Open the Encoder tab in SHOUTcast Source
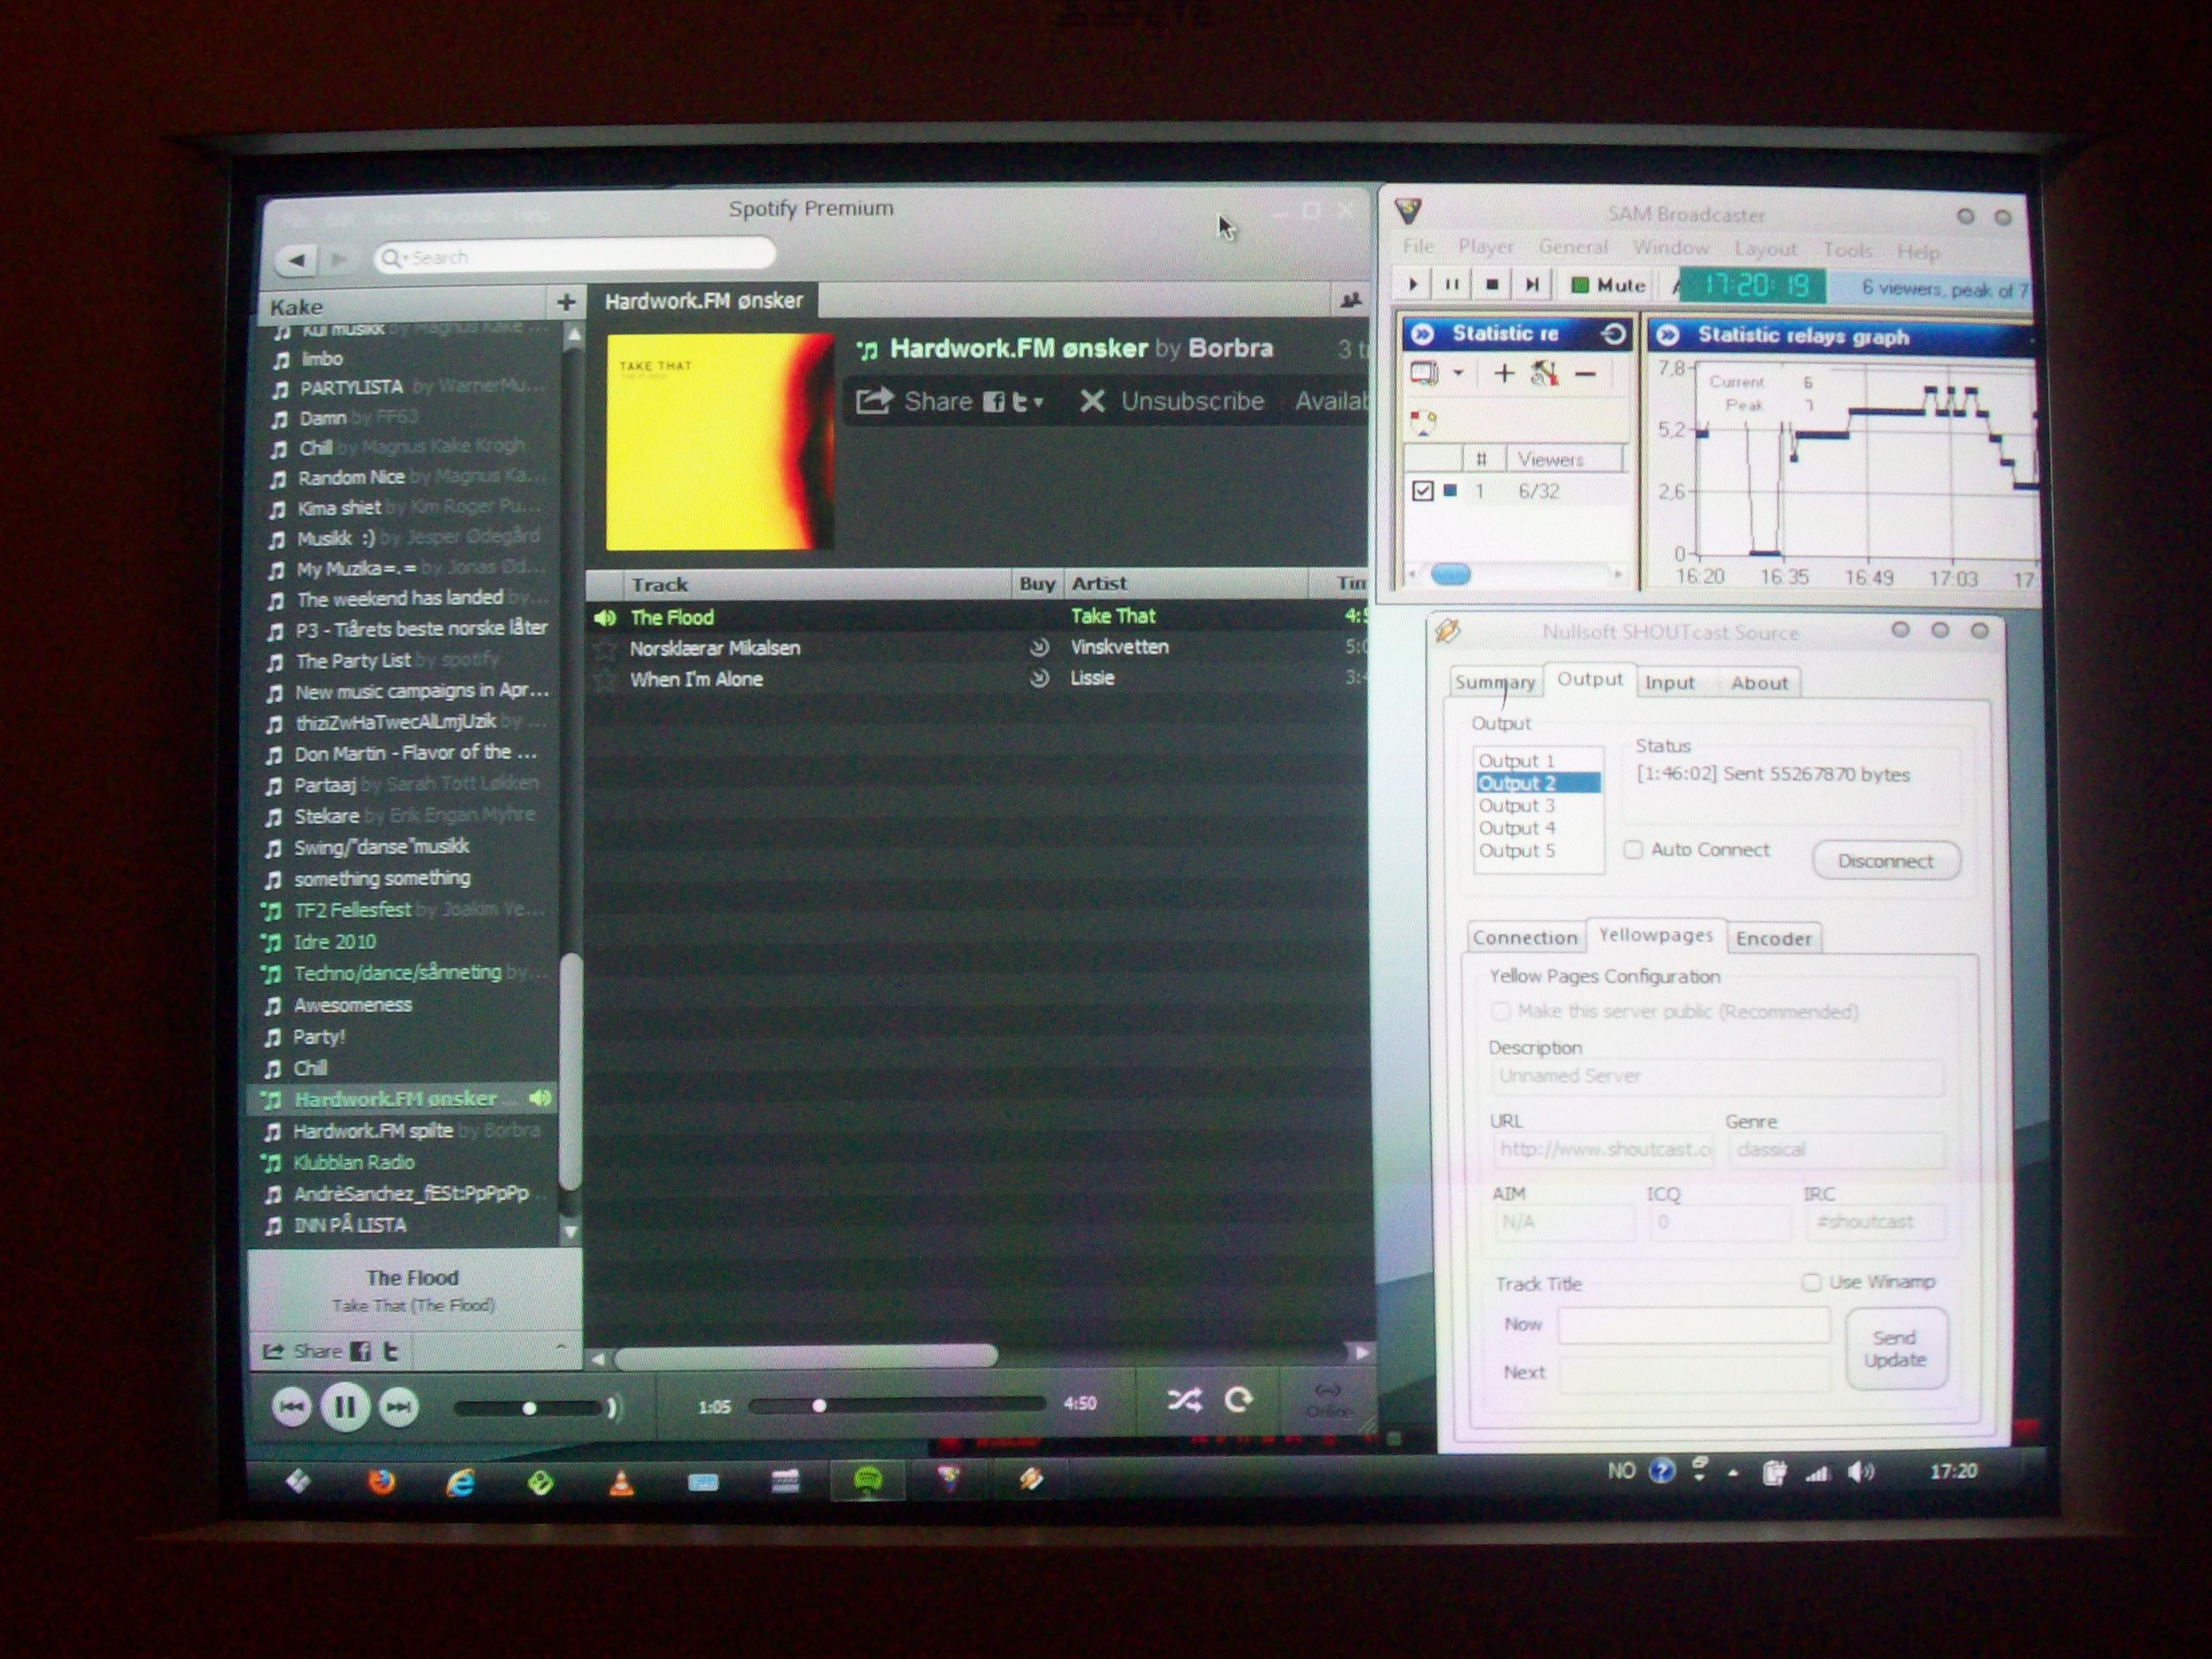The height and width of the screenshot is (1659, 2212). pyautogui.click(x=1773, y=938)
